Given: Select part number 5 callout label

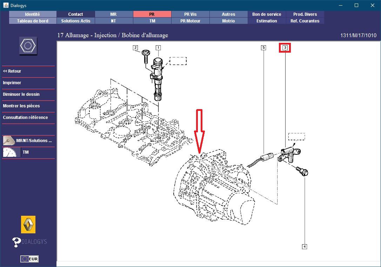Looking at the screenshot, I should coord(263,47).
